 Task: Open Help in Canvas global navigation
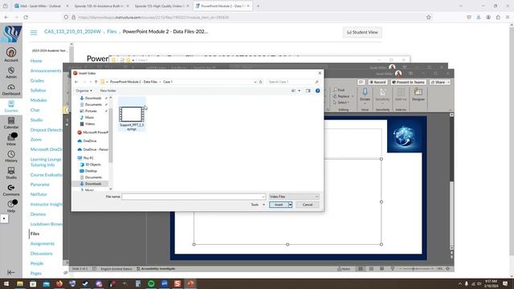(11, 206)
